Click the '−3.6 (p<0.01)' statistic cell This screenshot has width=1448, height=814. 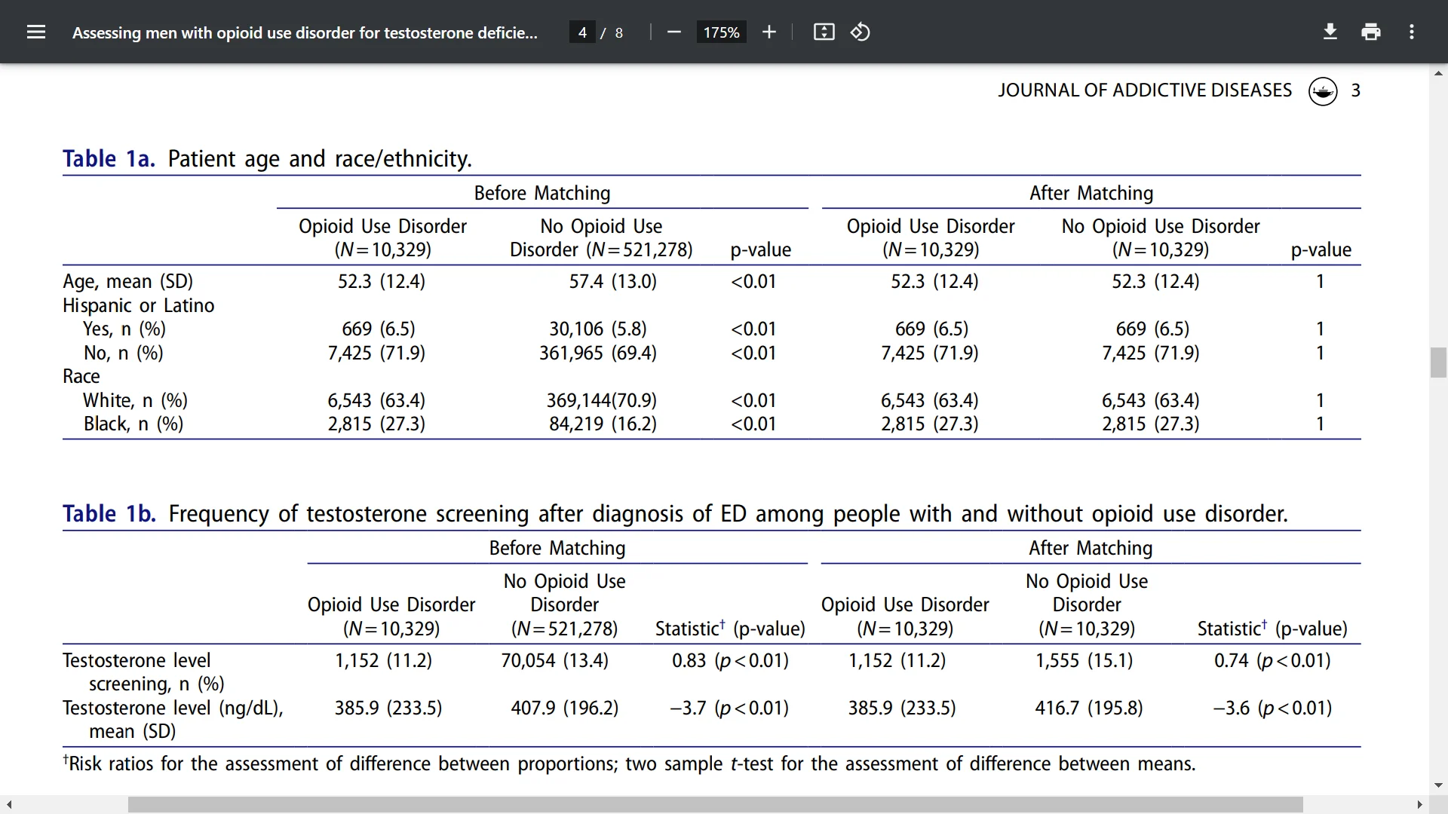click(x=1272, y=708)
